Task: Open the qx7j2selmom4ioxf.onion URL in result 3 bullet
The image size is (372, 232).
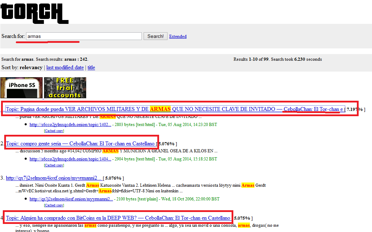Action: (71, 199)
